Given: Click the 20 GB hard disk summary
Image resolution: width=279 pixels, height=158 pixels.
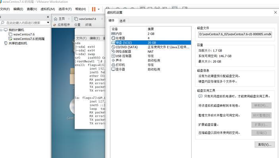Looking at the screenshot, I should [x=152, y=43].
